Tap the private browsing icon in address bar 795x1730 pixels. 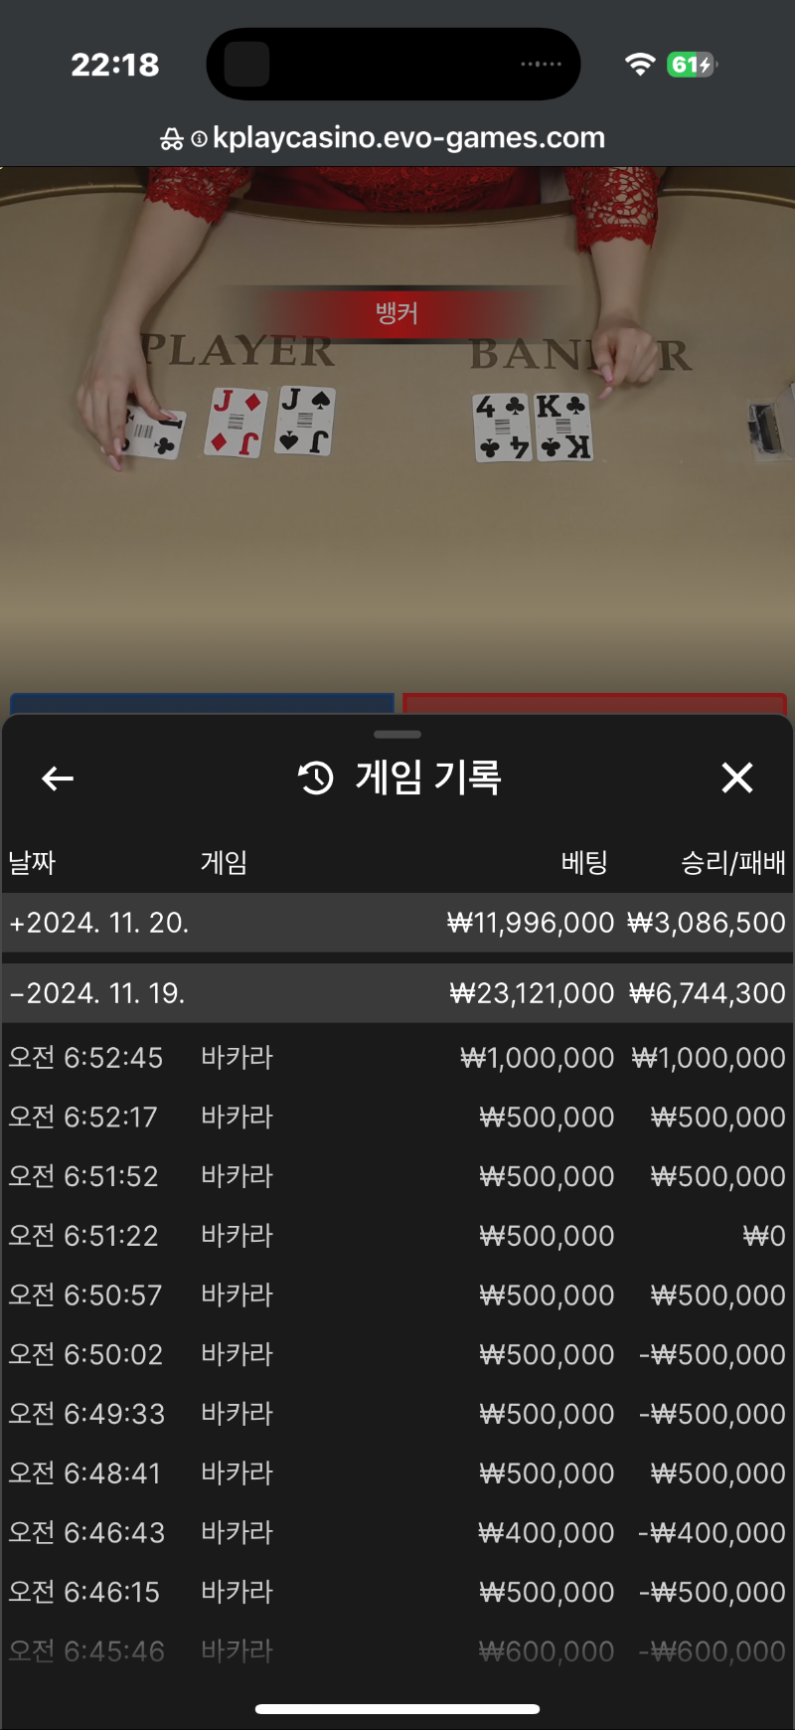click(172, 139)
